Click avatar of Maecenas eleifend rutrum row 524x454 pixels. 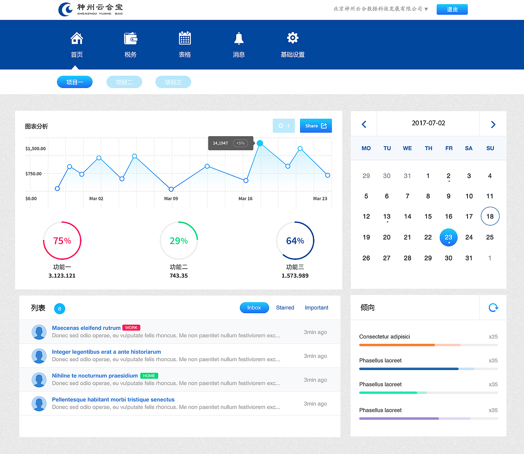pos(39,332)
